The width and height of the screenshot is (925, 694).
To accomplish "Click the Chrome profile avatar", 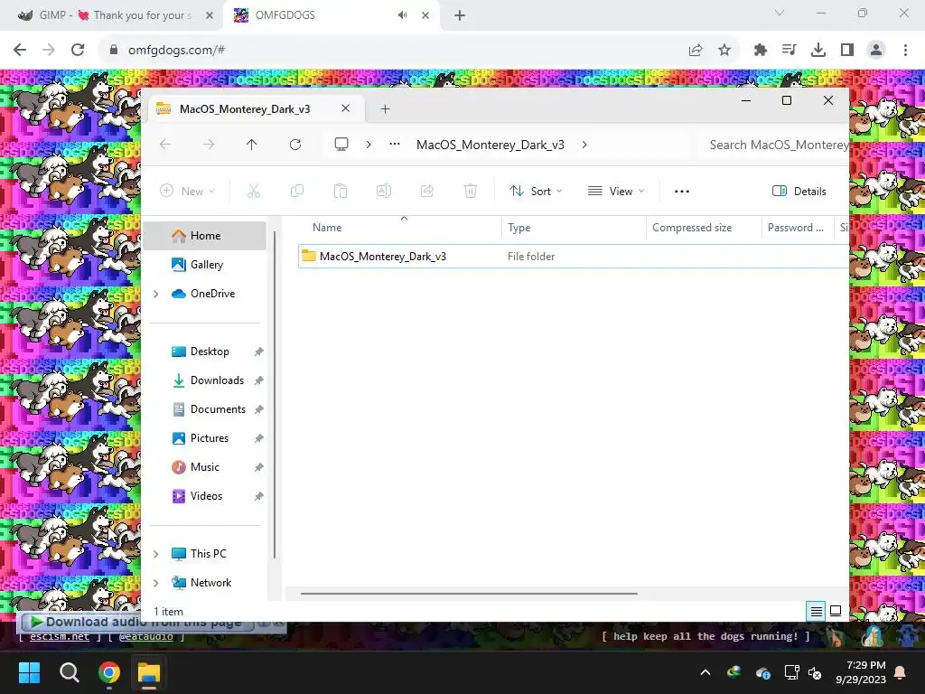I will [x=876, y=51].
